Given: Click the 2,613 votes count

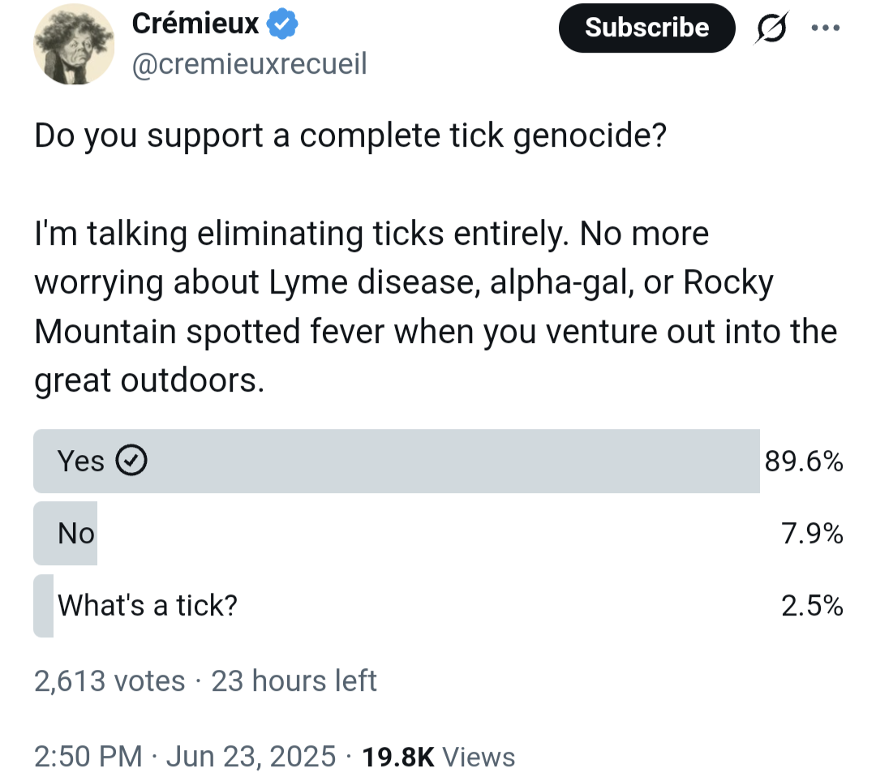Looking at the screenshot, I should [109, 681].
